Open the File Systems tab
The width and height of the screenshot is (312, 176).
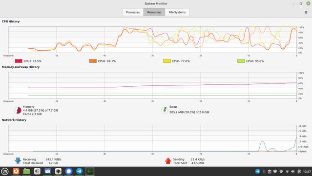pyautogui.click(x=177, y=12)
